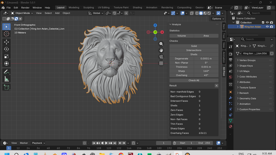Click the End frame field 250
Viewport: 276px width, 155px height.
click(204, 143)
